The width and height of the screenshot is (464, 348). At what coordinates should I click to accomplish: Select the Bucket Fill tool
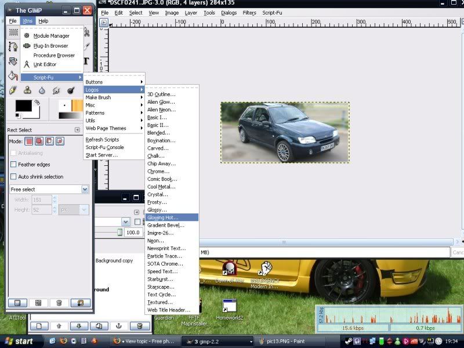pyautogui.click(x=13, y=76)
